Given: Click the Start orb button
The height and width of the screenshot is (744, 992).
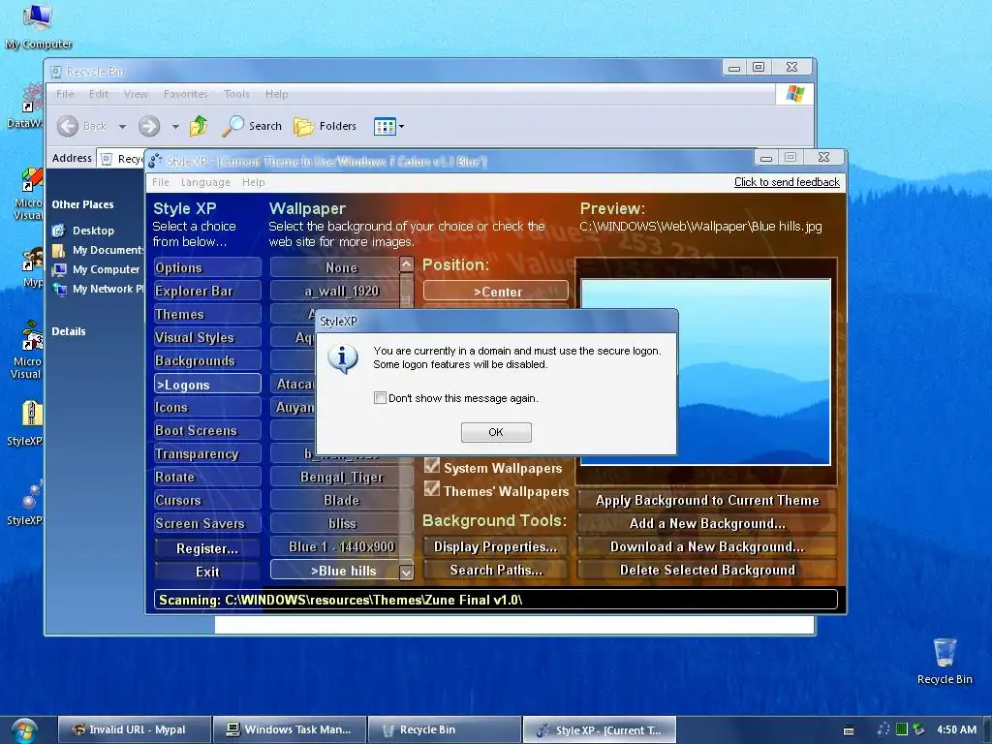Looking at the screenshot, I should (x=23, y=730).
